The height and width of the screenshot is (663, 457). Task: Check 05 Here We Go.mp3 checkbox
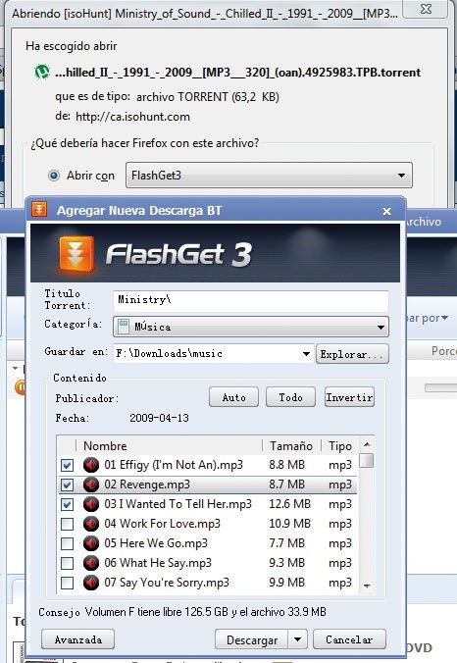68,543
